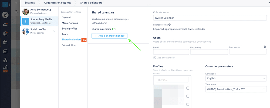Open the fans and followers icon
270x108 pixels.
(x=5, y=60)
